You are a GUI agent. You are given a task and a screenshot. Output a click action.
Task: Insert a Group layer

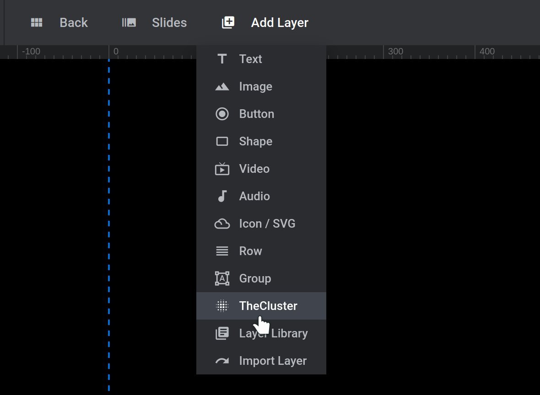[261, 278]
